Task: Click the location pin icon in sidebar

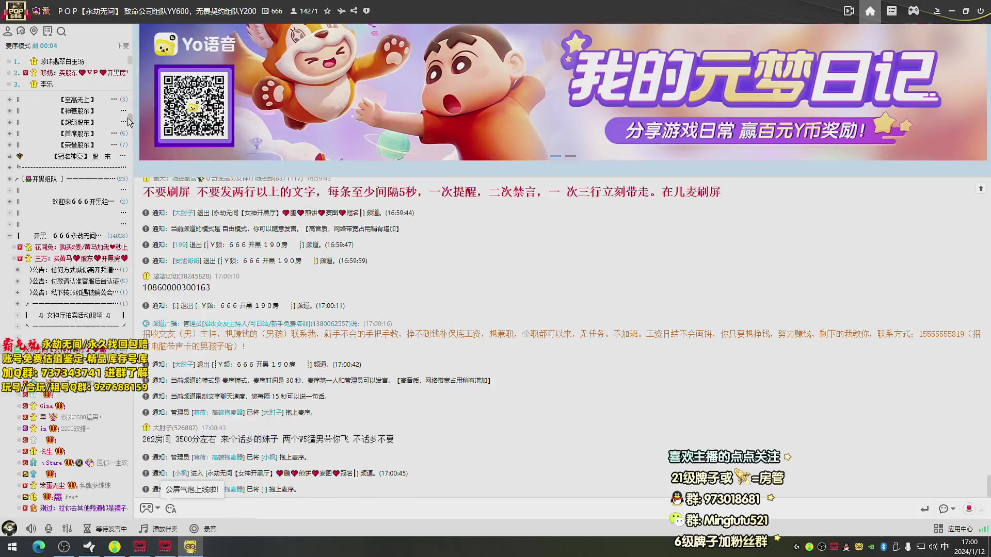Action: [34, 31]
